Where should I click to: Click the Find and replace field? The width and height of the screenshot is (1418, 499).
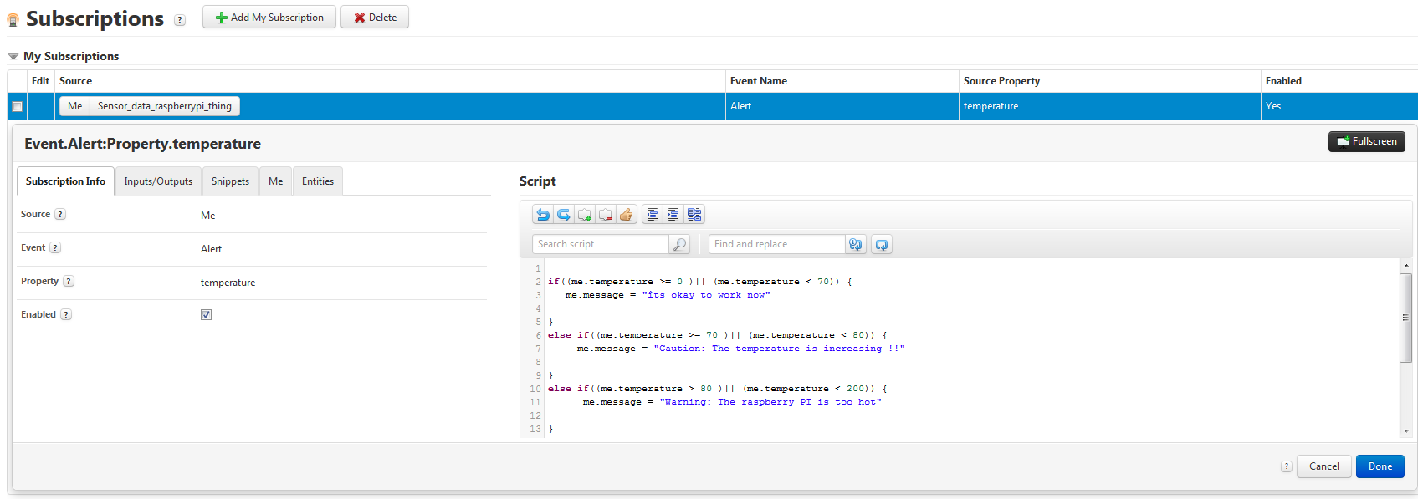pyautogui.click(x=777, y=244)
